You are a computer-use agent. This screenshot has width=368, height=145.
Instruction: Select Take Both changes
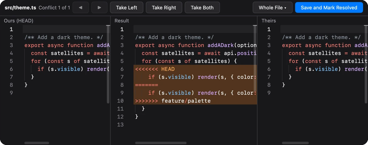point(202,7)
